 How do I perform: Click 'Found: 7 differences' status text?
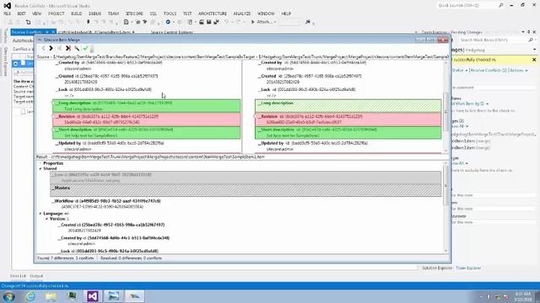tap(66, 258)
